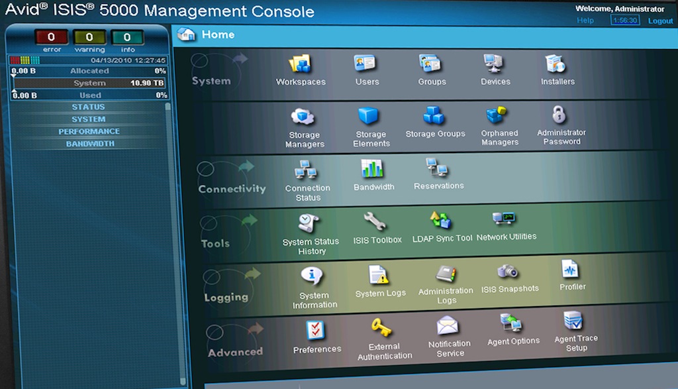Image resolution: width=678 pixels, height=389 pixels.
Task: Open the Users management icon
Action: (x=366, y=64)
